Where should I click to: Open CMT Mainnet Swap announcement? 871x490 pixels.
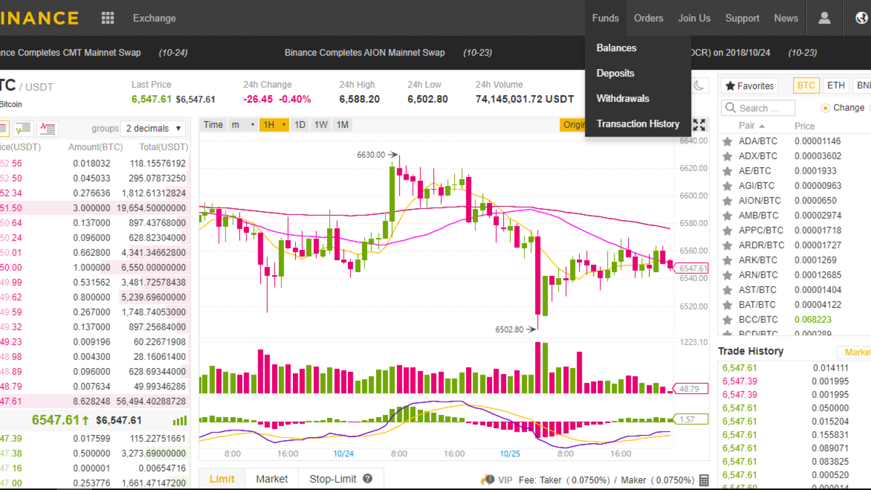[x=70, y=52]
